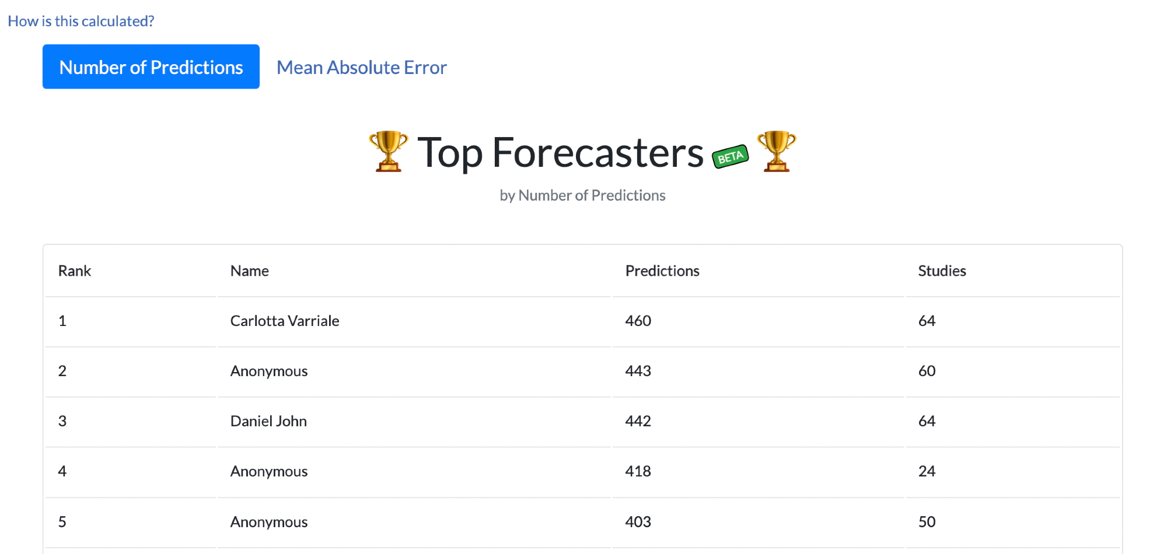Select forecaster Carlotta Varriale

pos(285,321)
